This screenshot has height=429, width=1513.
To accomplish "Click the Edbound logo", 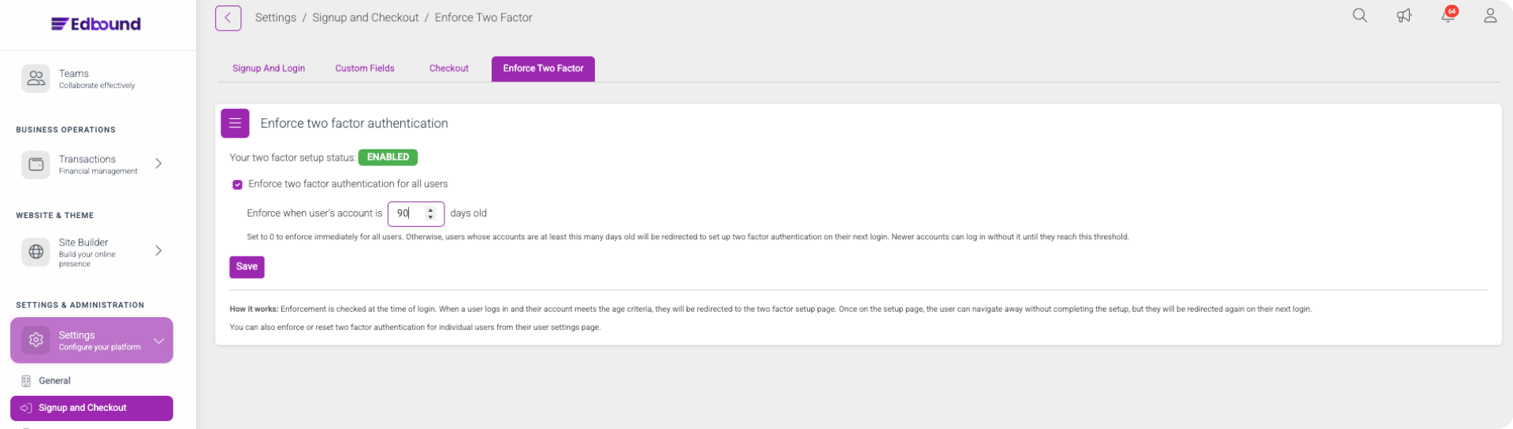I will pos(96,24).
